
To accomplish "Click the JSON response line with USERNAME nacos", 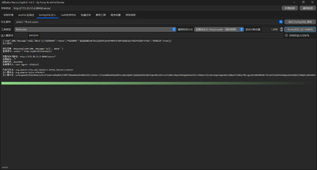I will pyautogui.click(x=87, y=41).
